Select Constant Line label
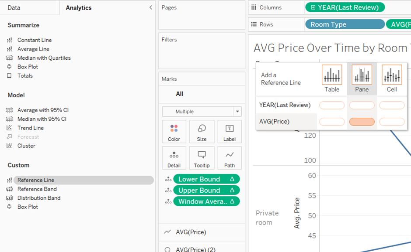 coord(35,40)
